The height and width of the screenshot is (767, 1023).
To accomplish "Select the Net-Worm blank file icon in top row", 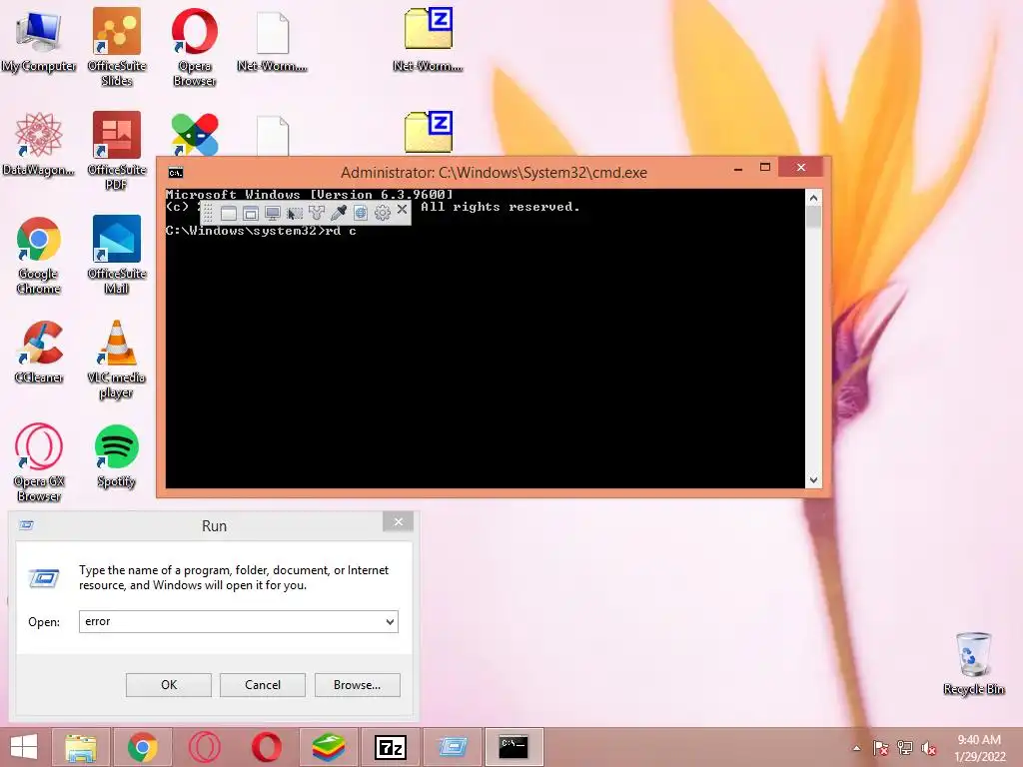I will (272, 42).
